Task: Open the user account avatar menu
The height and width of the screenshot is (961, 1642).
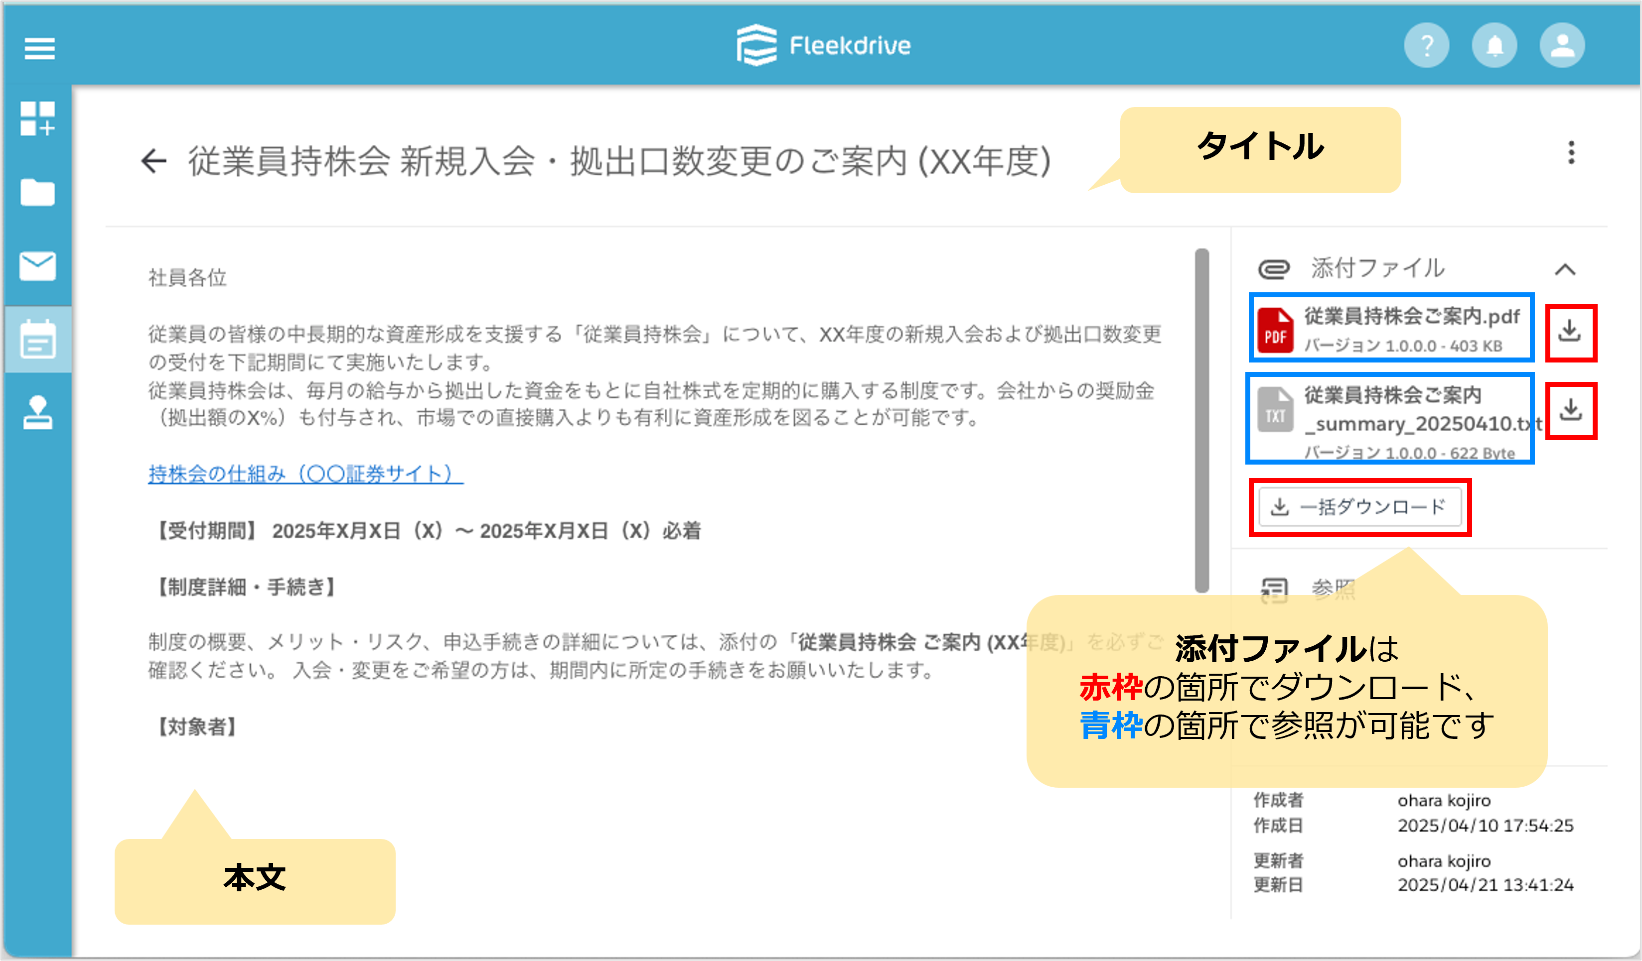Action: point(1562,46)
